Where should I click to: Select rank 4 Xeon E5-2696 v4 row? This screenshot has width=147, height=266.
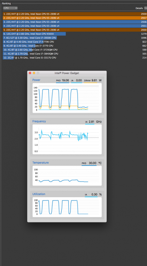tap(75, 26)
